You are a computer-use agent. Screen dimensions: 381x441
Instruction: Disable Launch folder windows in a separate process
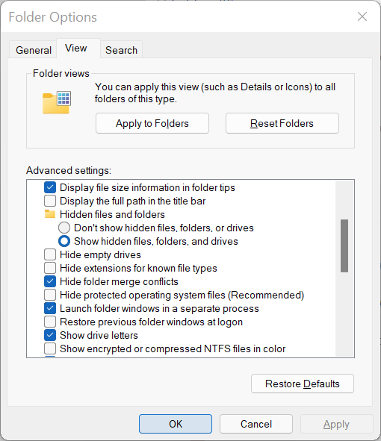pos(50,308)
